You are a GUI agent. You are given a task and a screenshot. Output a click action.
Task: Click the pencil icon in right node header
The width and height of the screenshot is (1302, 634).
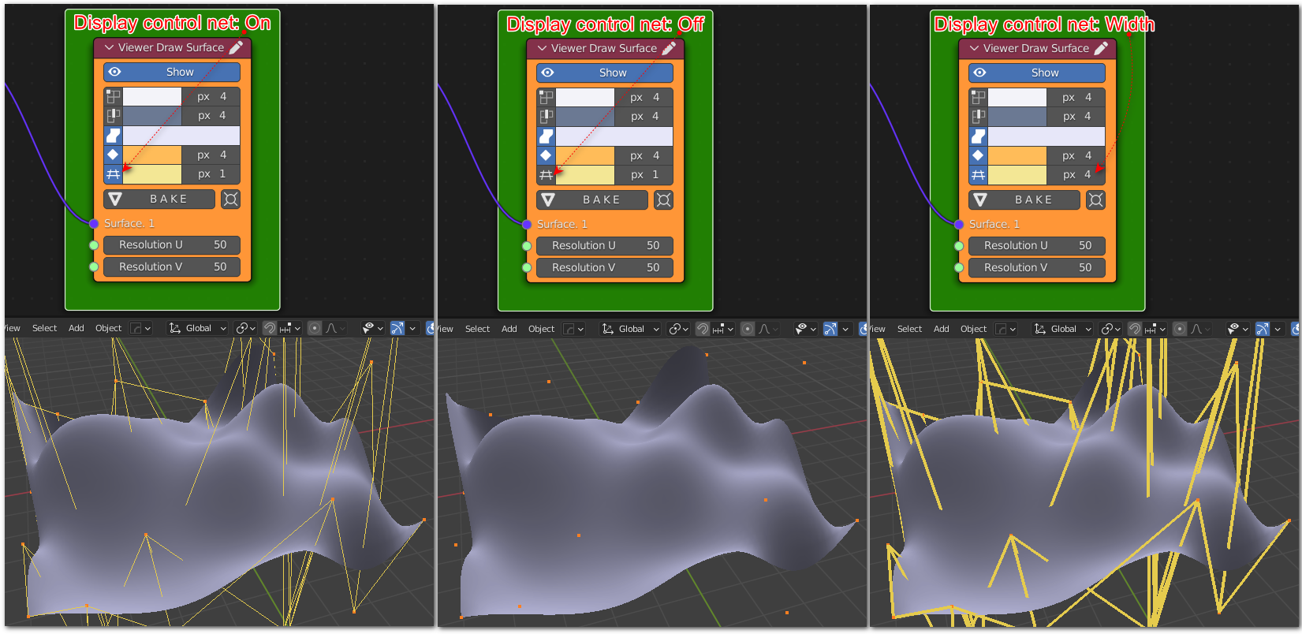(x=1101, y=48)
